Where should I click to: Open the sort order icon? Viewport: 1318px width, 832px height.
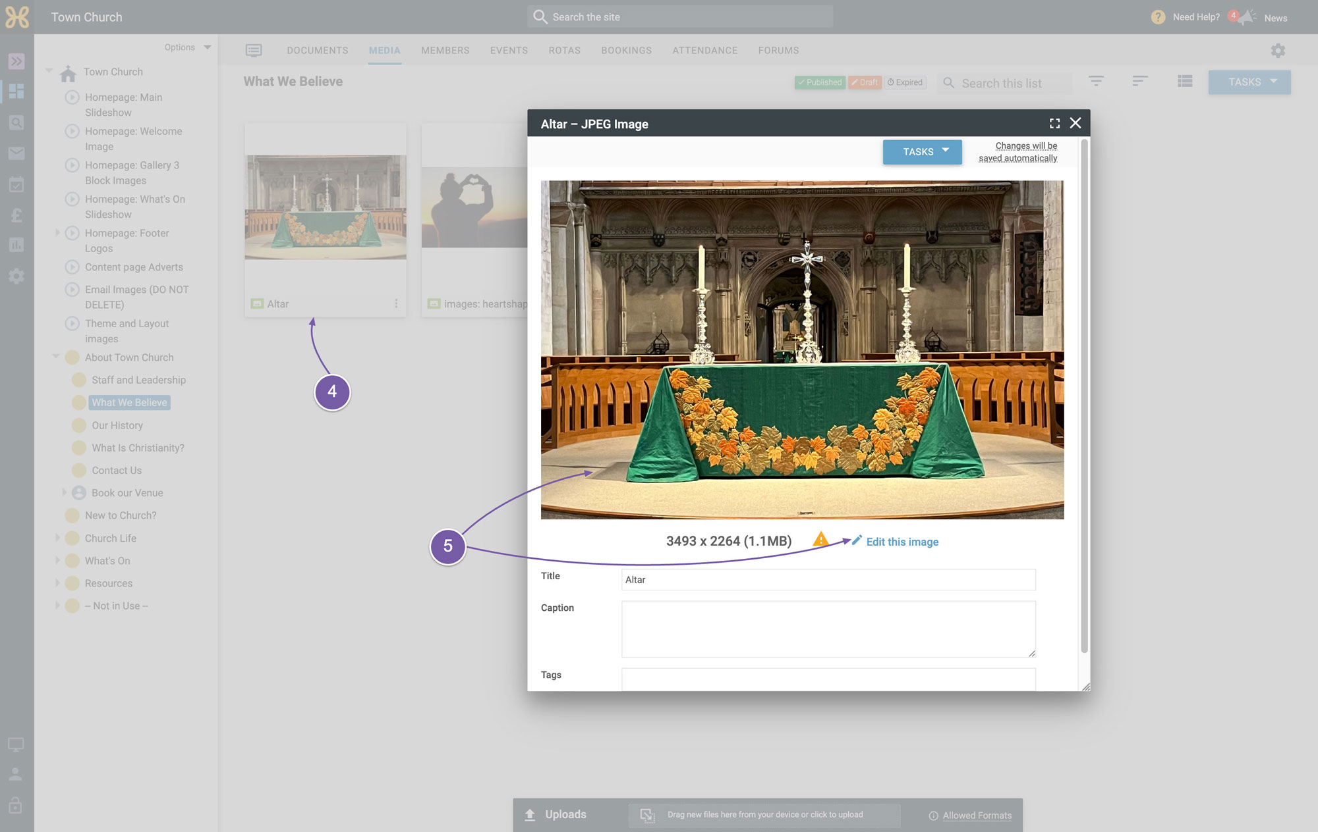click(1140, 81)
